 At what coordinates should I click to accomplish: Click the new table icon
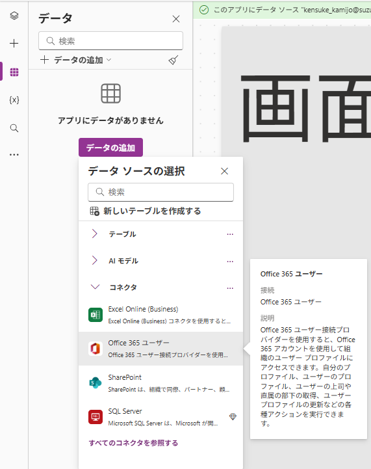[x=94, y=211]
